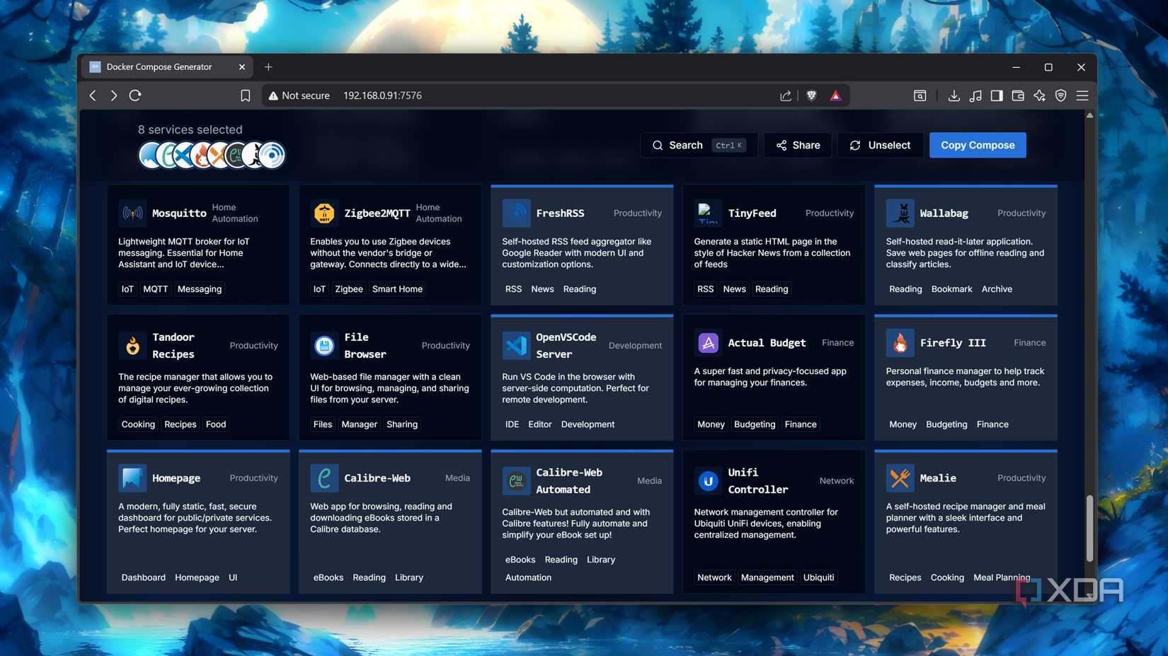The image size is (1168, 656).
Task: Click the Mealie service icon
Action: coord(900,478)
